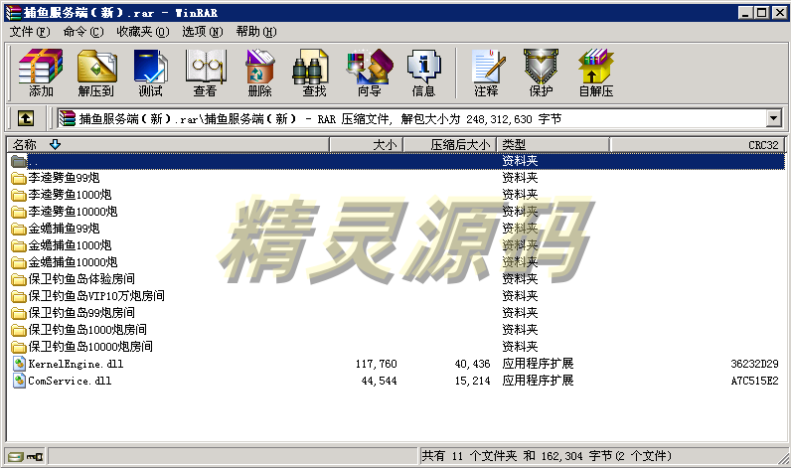Sort by the CRC32 column header
791x468 pixels.
coord(698,145)
